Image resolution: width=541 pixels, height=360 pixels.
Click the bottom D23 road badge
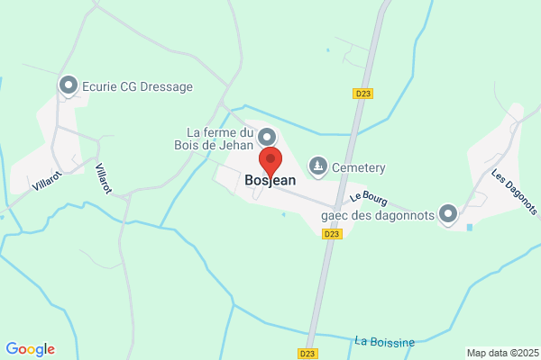[307, 354]
